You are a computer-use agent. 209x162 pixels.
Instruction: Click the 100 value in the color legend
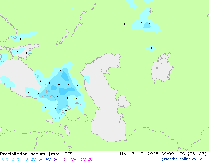73,159
